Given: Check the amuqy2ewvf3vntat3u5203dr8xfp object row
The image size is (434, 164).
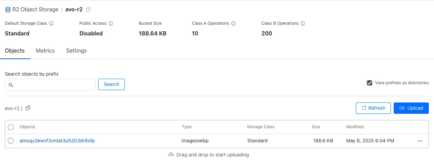Looking at the screenshot, I should pyautogui.click(x=11, y=141).
